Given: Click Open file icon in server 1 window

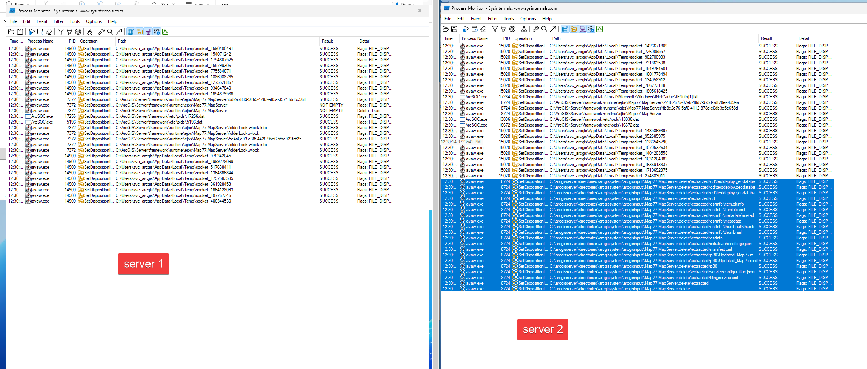Looking at the screenshot, I should [x=11, y=32].
